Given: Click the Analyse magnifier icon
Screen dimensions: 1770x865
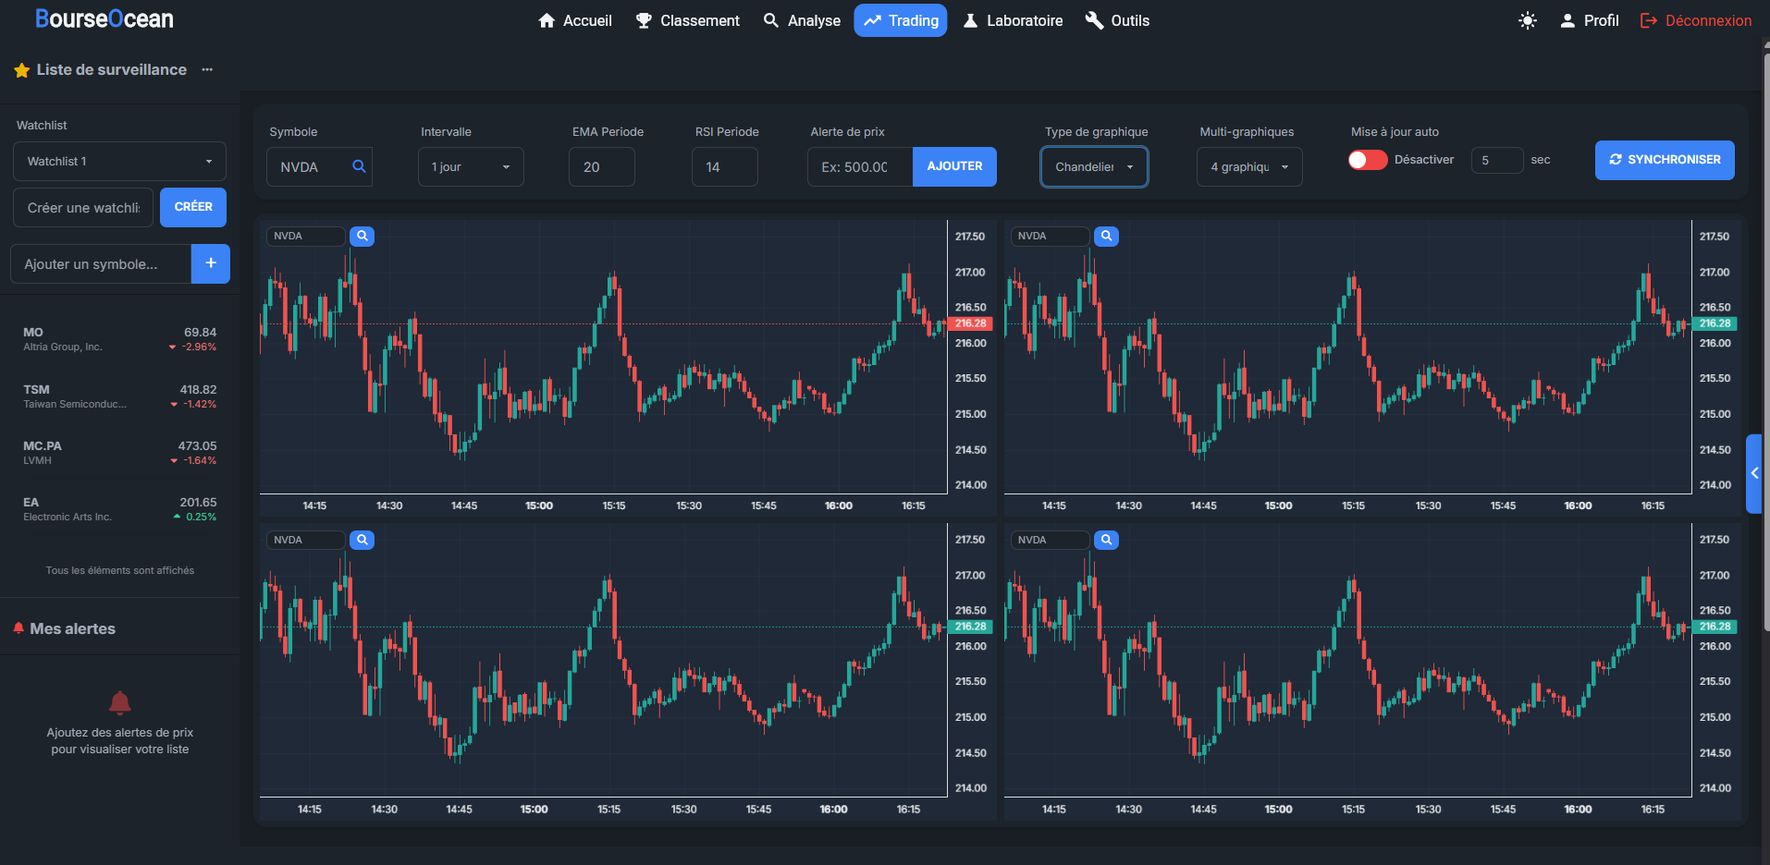Looking at the screenshot, I should click(771, 20).
